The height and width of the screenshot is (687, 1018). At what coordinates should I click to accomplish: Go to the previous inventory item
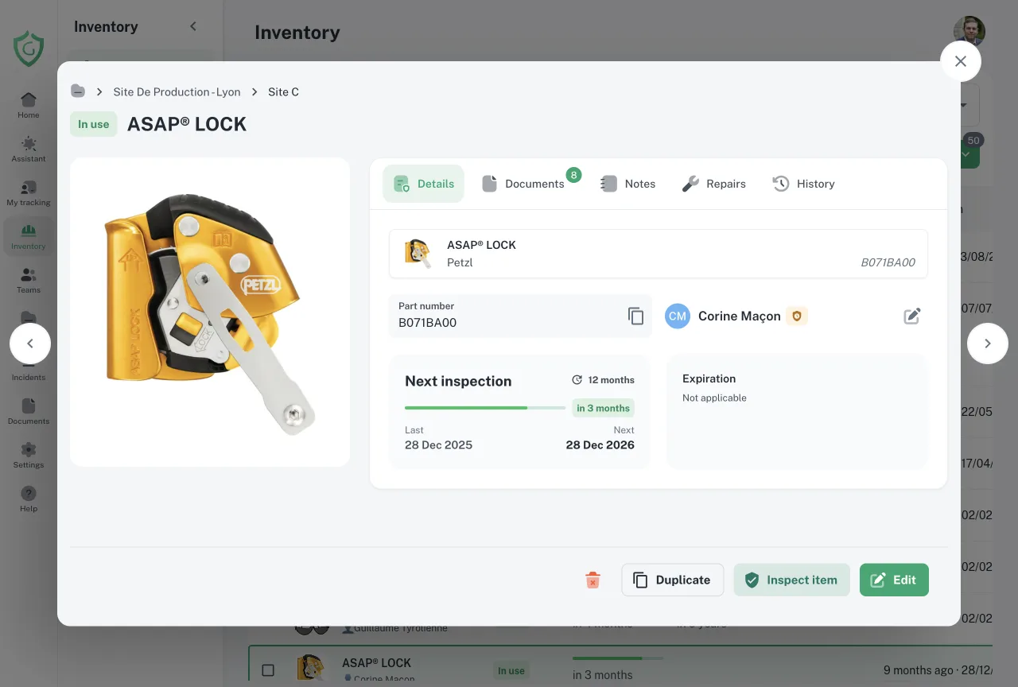(x=30, y=343)
